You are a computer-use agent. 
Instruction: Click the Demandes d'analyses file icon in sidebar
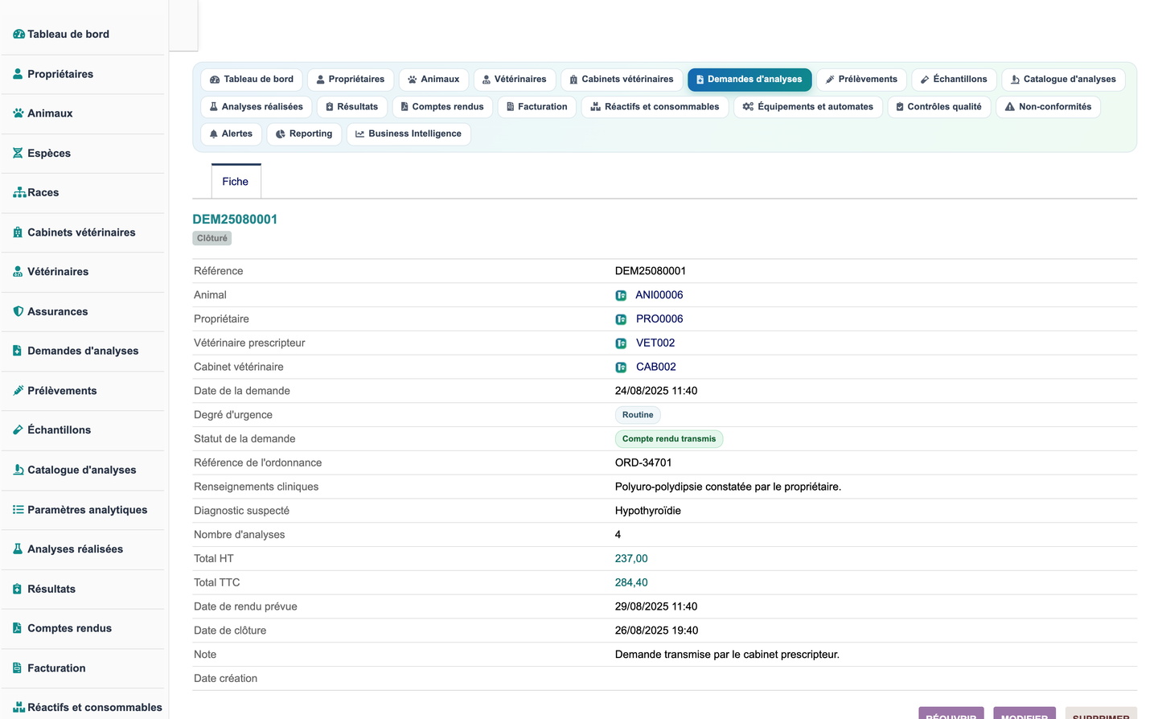click(18, 351)
